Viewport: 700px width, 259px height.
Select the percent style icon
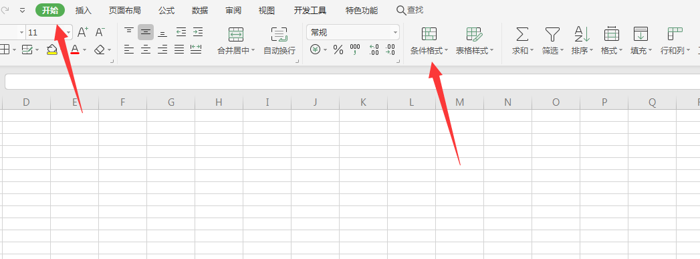tap(338, 50)
